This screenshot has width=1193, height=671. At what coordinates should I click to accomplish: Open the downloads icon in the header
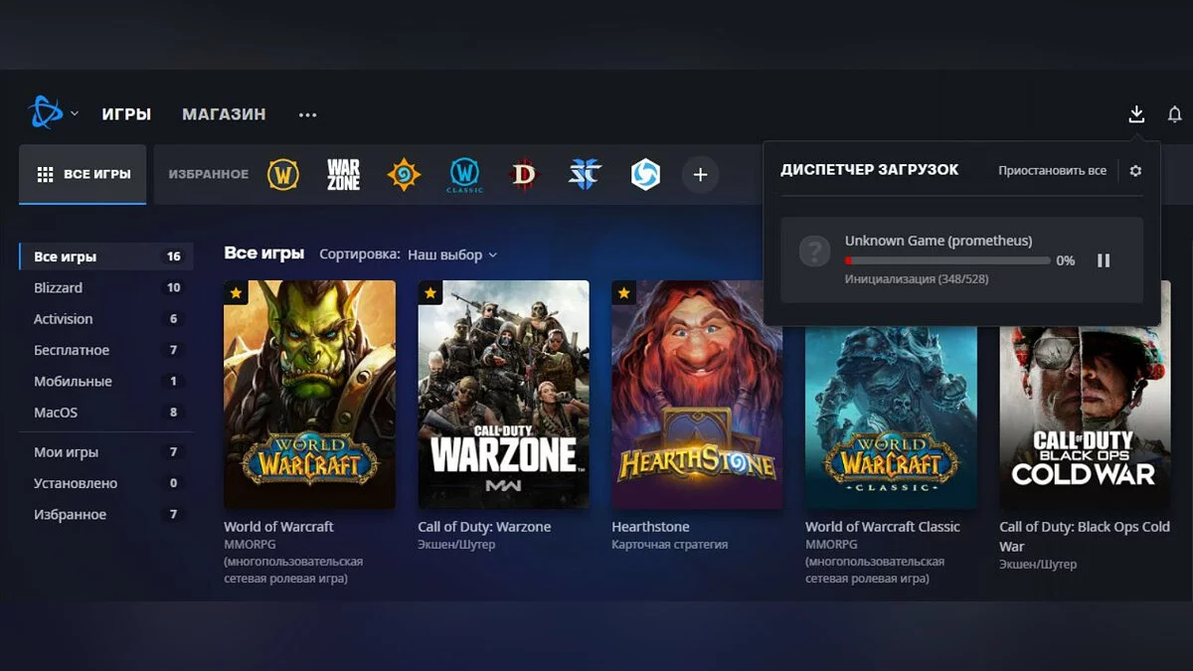click(1136, 114)
